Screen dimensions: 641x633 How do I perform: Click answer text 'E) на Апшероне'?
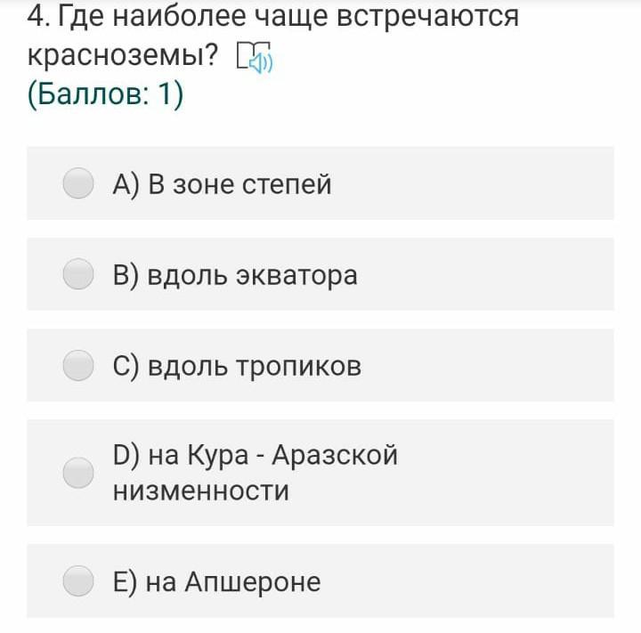click(216, 581)
